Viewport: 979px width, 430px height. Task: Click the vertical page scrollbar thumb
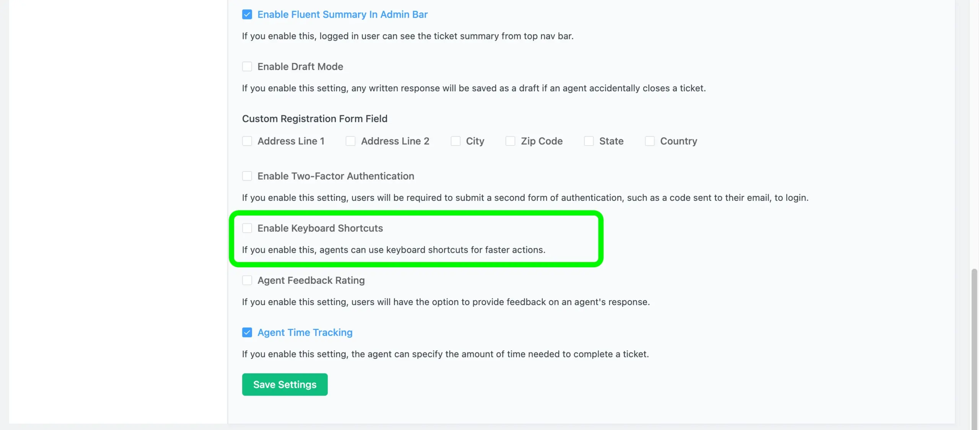[974, 349]
